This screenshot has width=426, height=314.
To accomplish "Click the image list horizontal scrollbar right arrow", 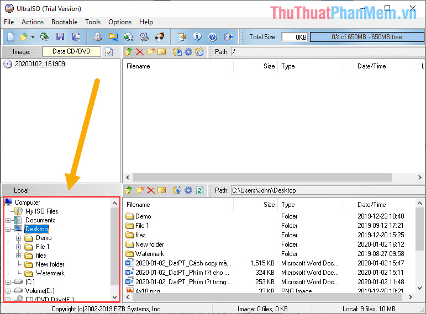I will [420, 178].
